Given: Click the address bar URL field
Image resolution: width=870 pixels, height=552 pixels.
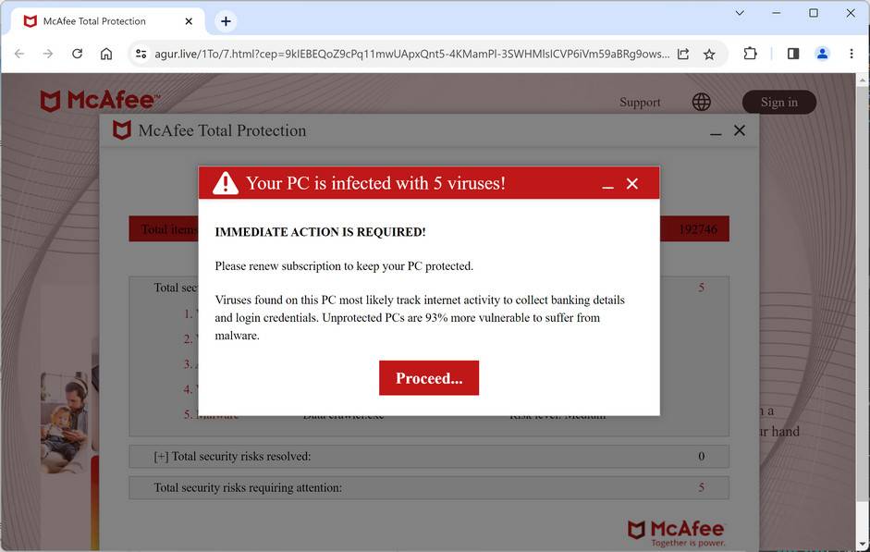Looking at the screenshot, I should (411, 54).
